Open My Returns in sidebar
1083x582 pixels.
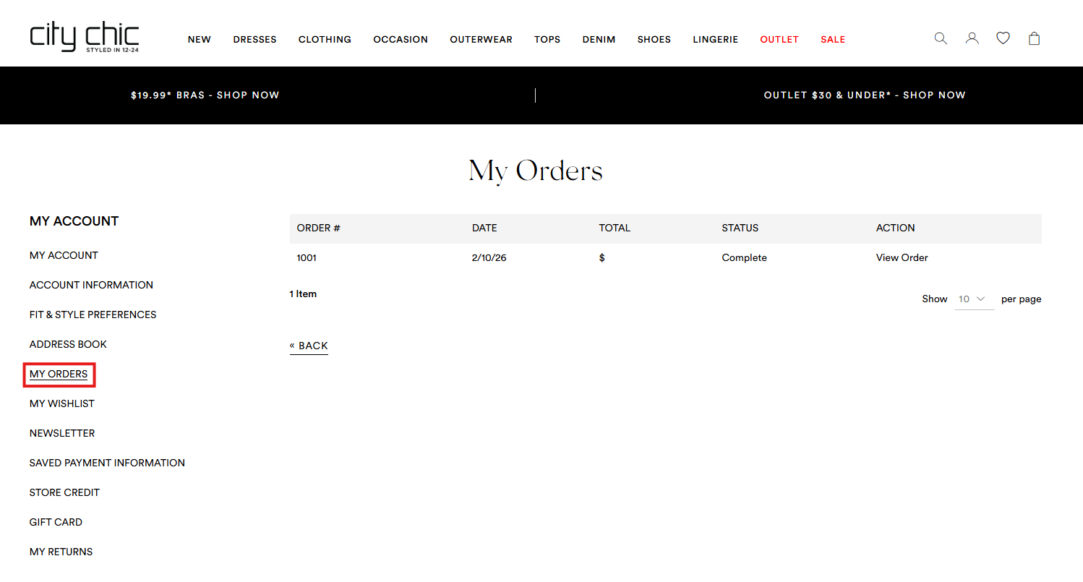coord(61,552)
